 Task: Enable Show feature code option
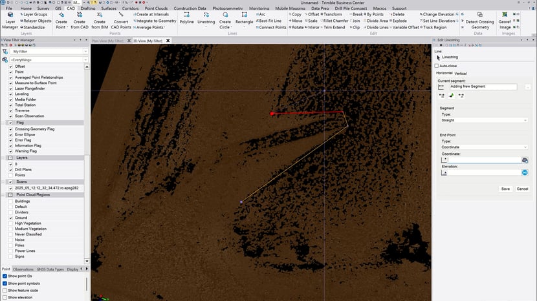[5, 291]
